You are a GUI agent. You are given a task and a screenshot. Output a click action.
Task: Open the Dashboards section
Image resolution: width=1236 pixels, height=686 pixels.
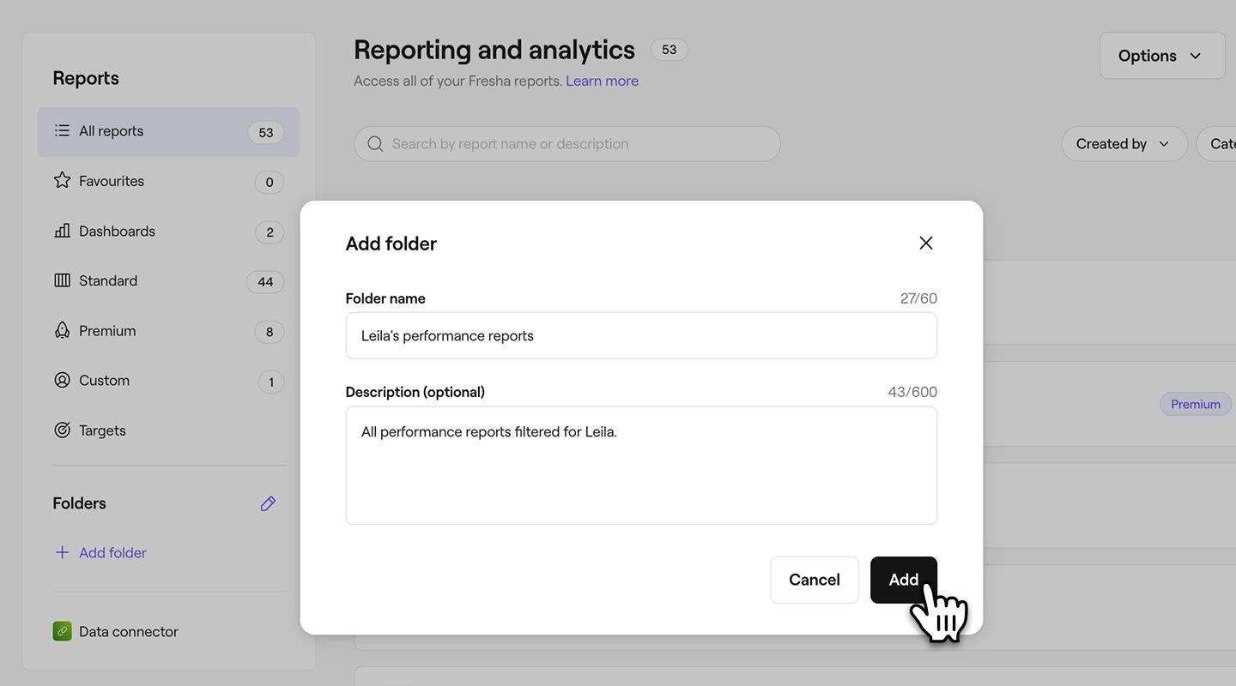pos(117,232)
